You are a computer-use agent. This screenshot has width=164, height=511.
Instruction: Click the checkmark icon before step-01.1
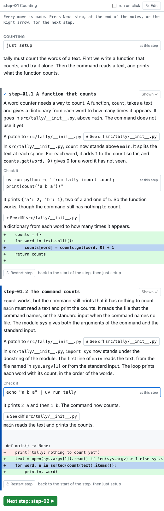click(5, 94)
